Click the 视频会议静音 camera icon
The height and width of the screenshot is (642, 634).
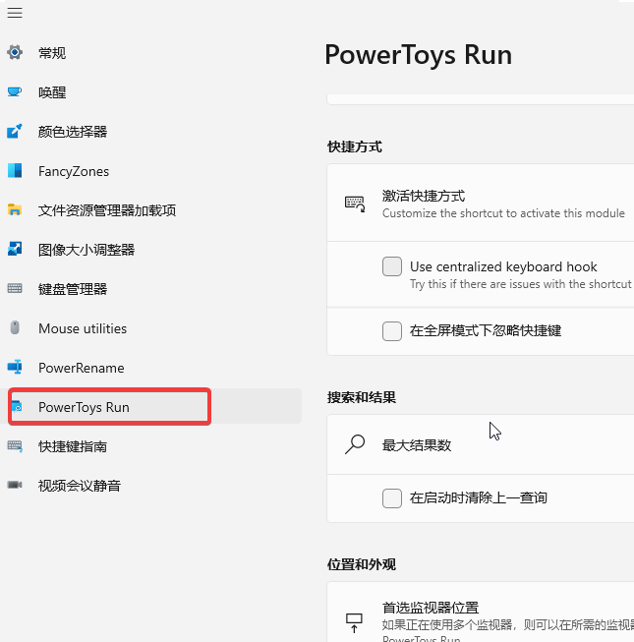(15, 485)
